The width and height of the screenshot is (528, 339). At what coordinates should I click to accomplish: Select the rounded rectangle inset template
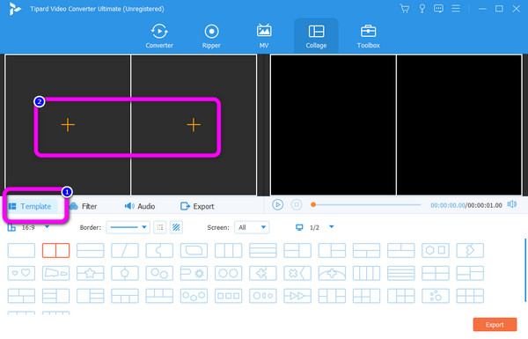(x=194, y=250)
